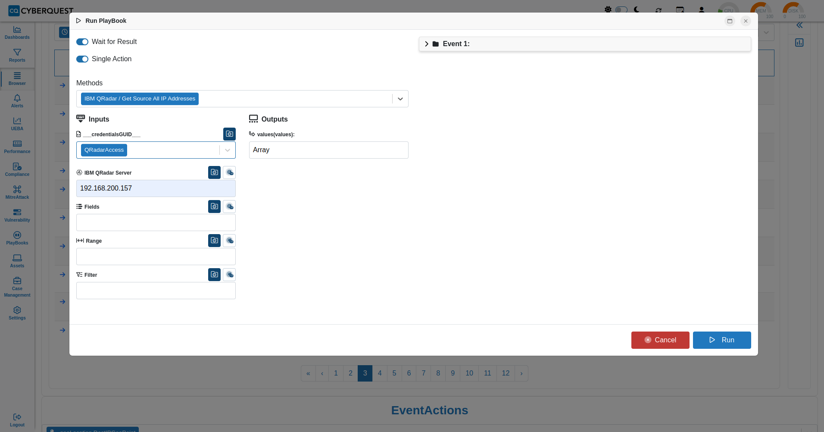Open the user profile icon
The image size is (824, 432).
(702, 10)
